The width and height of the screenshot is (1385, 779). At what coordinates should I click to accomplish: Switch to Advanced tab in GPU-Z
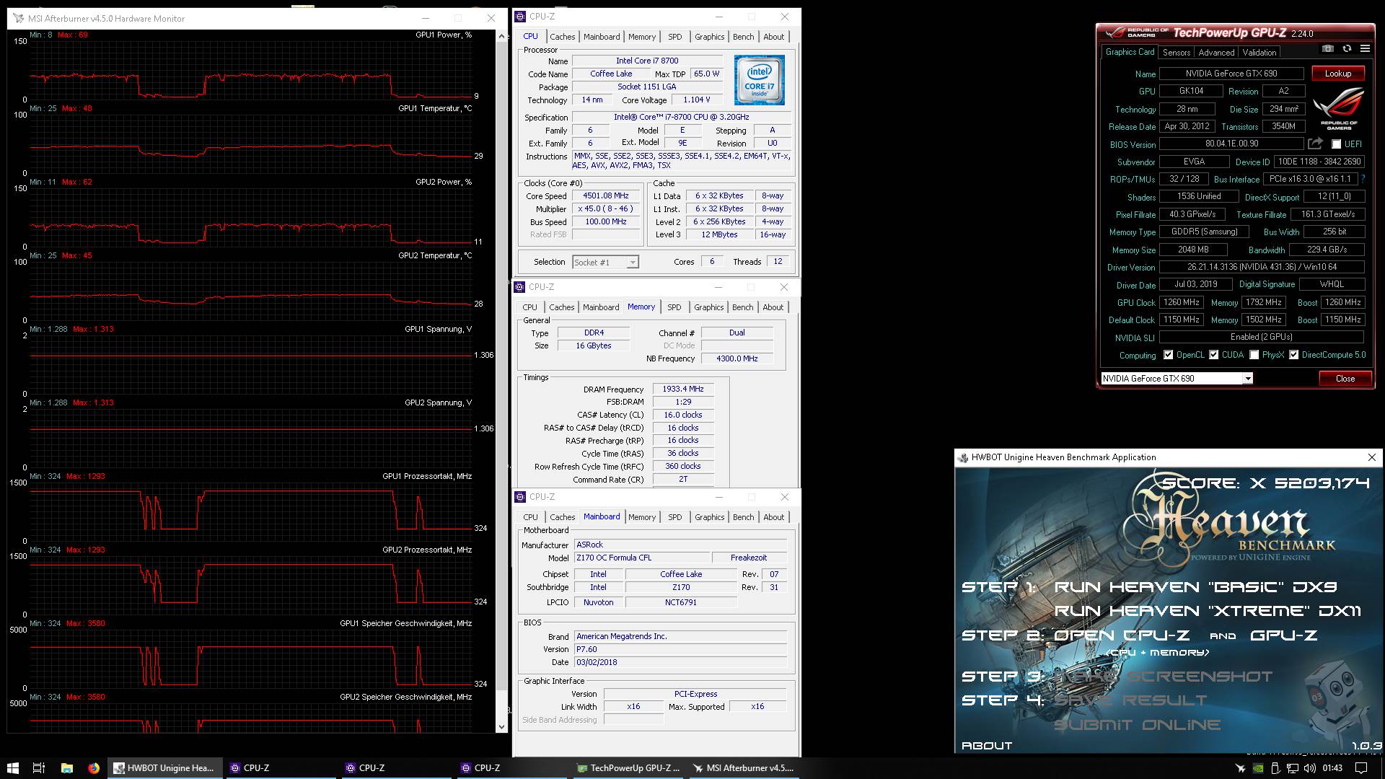[1216, 53]
